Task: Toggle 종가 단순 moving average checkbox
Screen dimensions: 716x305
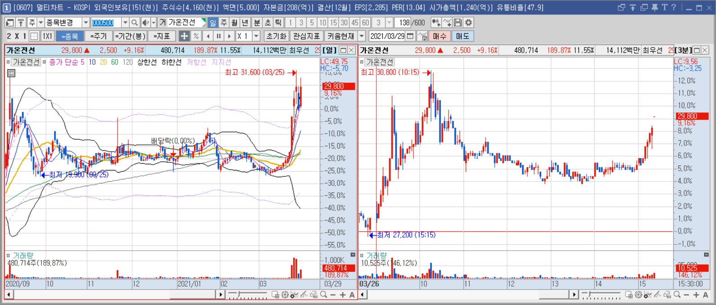Action: pos(45,62)
